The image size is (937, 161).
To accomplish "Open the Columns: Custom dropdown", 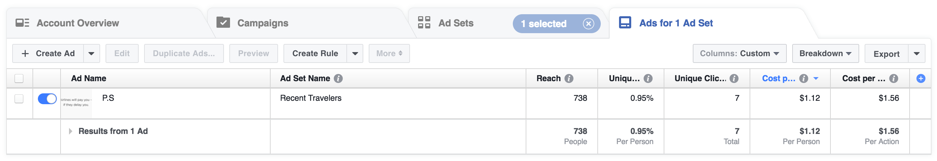I will tap(739, 53).
